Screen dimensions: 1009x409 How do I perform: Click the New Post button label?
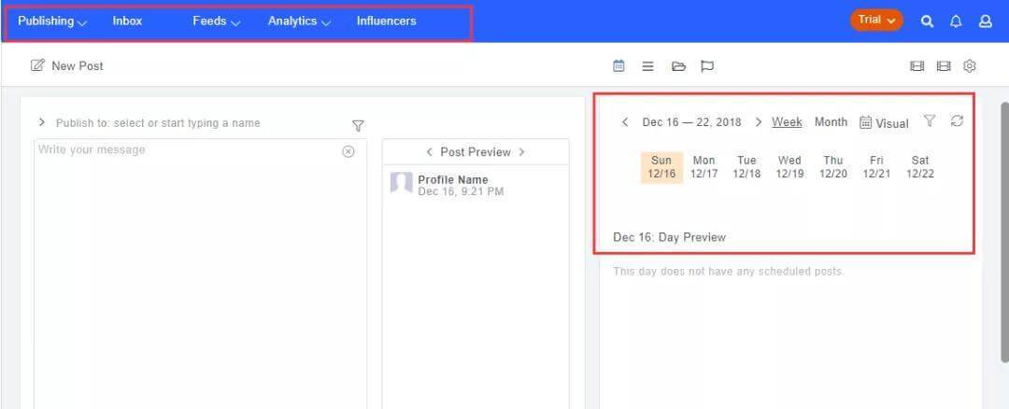(78, 66)
